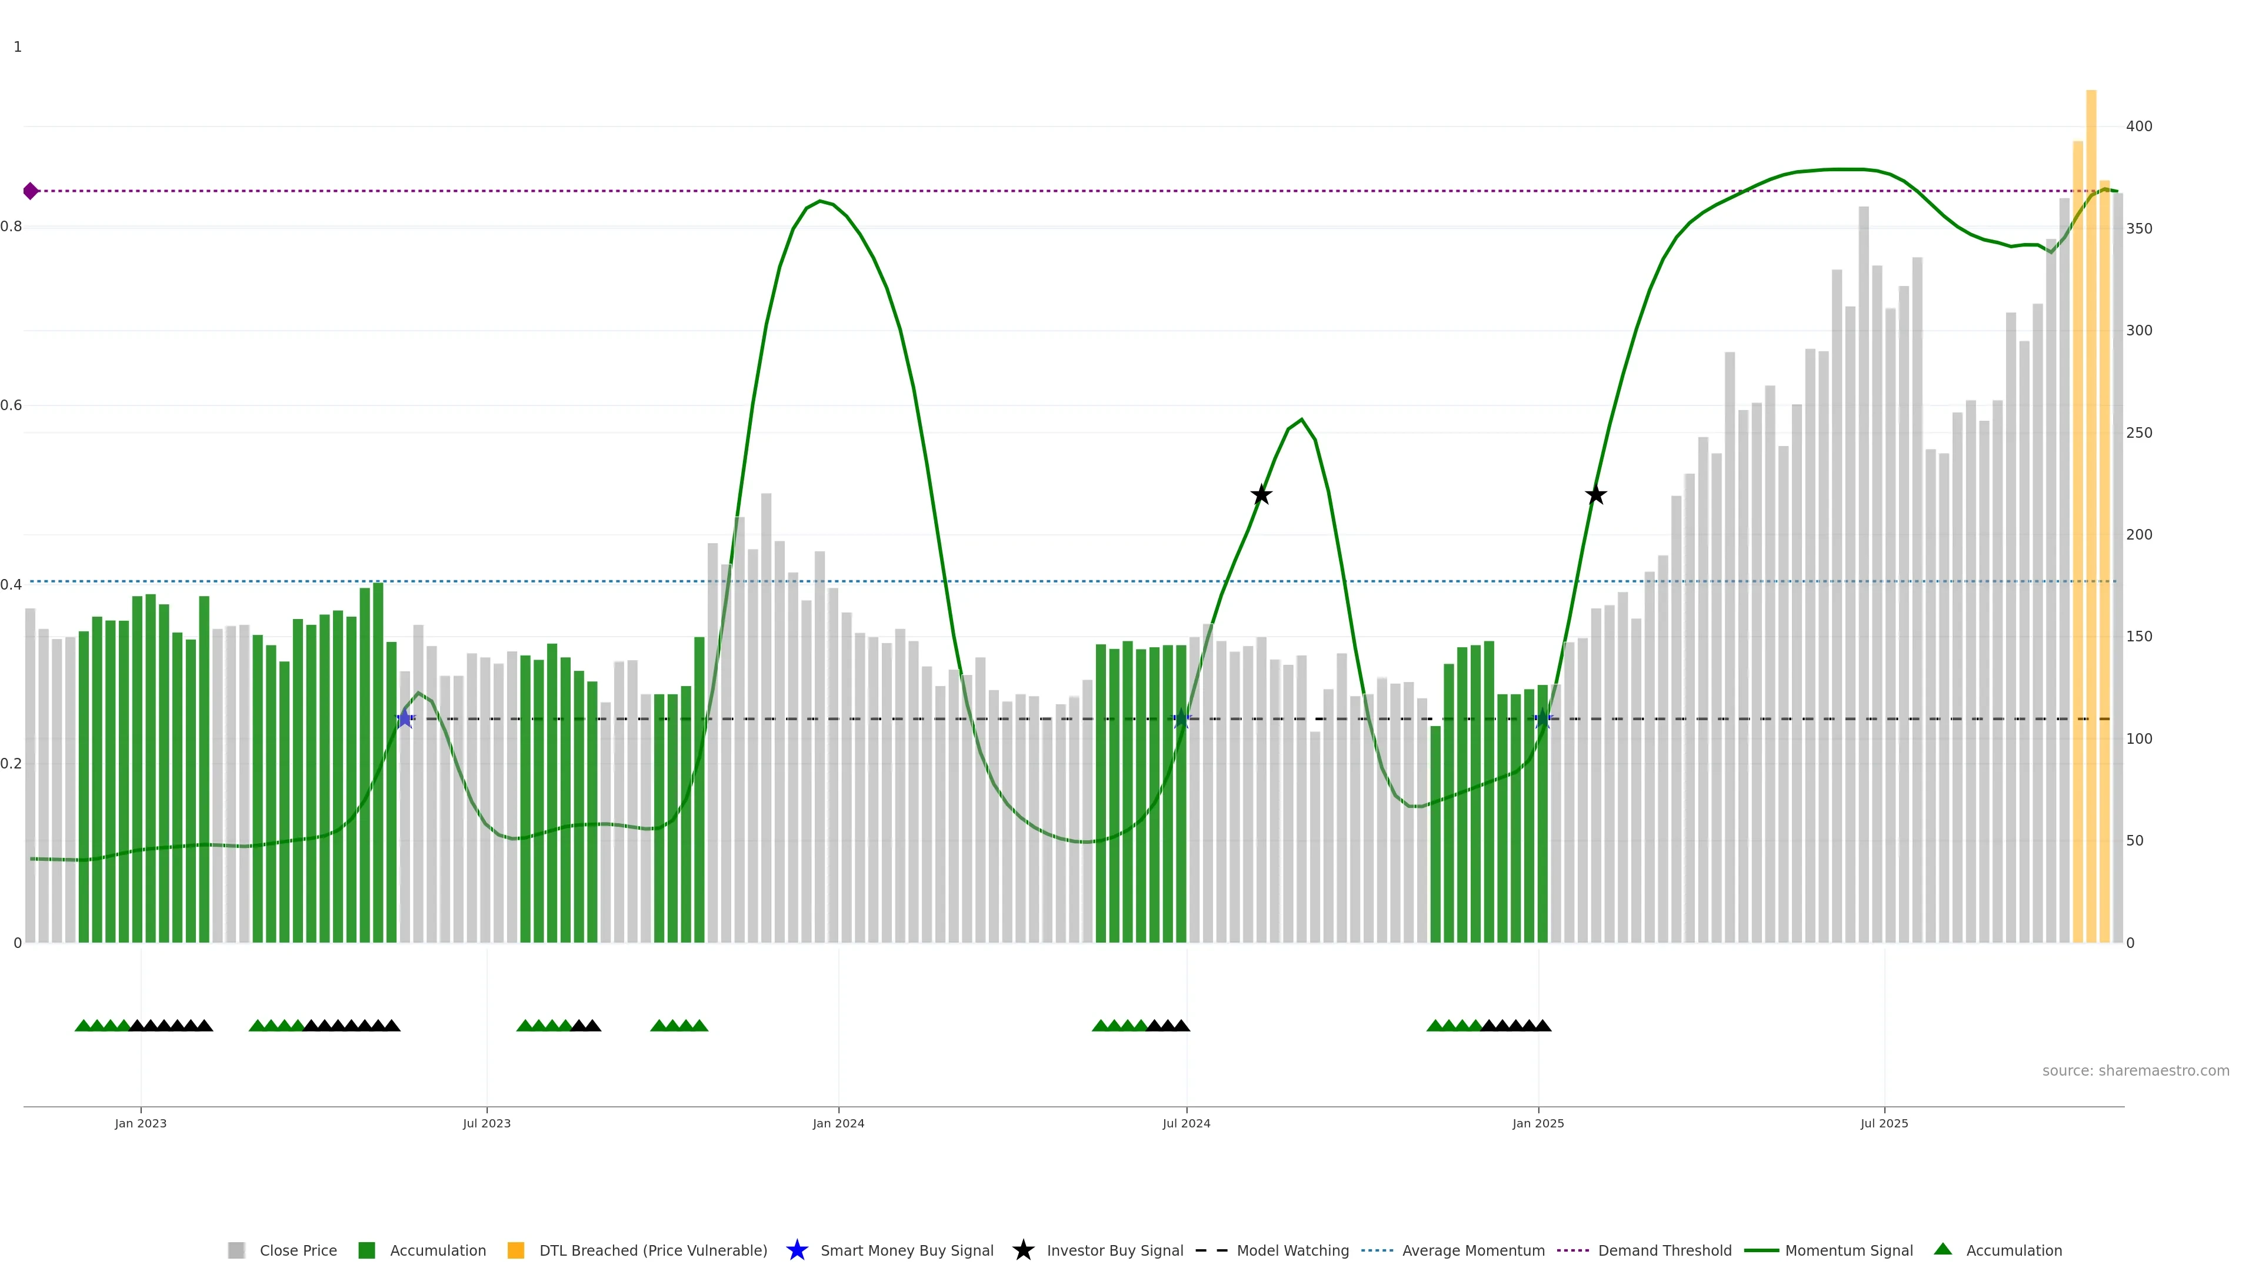Toggle Momentum Signal legend entry
This screenshot has height=1271, width=2259.
[1848, 1251]
